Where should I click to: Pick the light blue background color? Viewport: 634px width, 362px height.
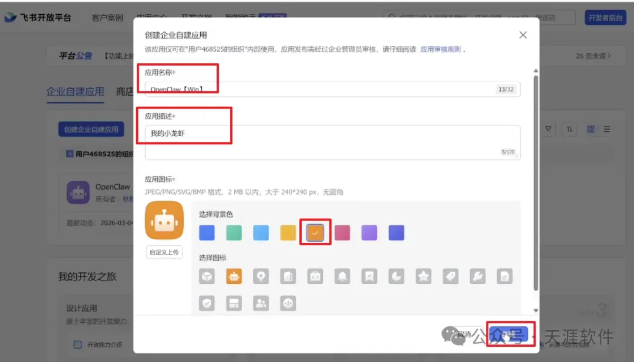[x=261, y=233]
